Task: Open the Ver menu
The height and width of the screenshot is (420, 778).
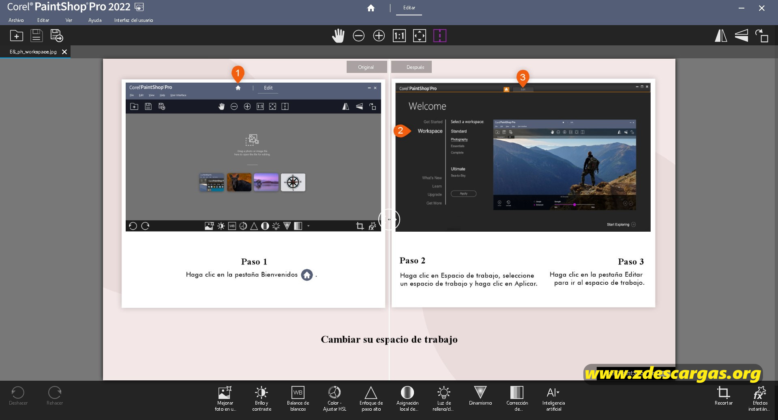Action: (x=69, y=20)
